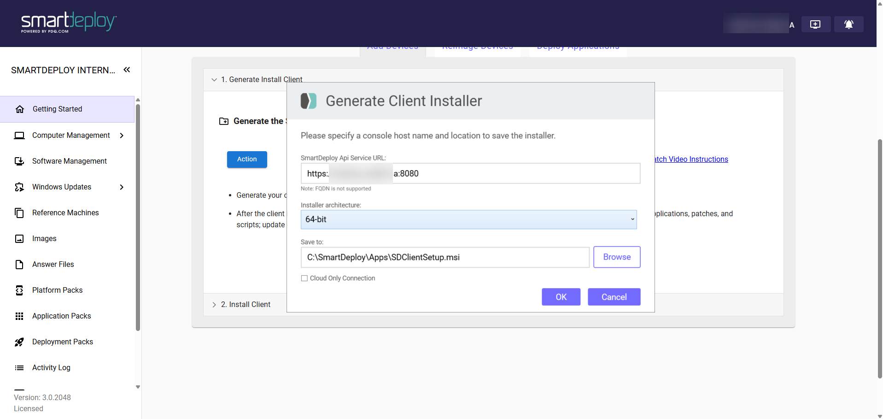This screenshot has width=883, height=419.
Task: Select Answer Files in the sidebar
Action: click(53, 265)
